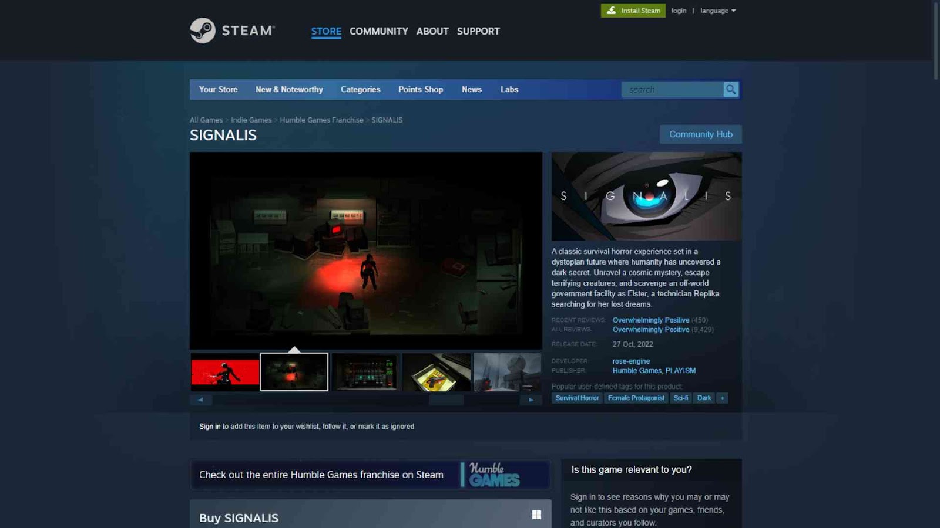Click the Install Steam button

point(633,11)
